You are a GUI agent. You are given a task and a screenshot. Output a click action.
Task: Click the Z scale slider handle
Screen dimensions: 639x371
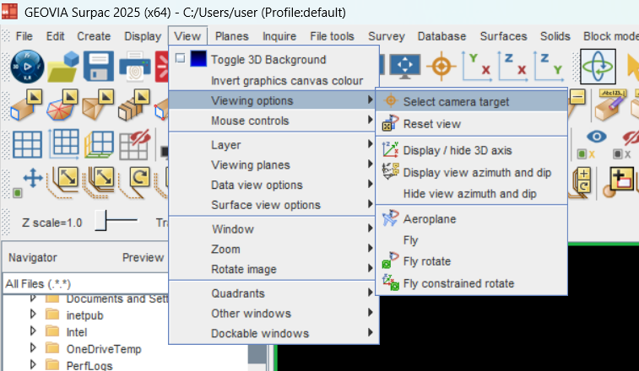(101, 220)
